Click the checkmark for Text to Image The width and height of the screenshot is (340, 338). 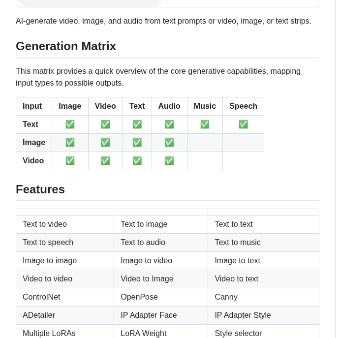pos(70,124)
